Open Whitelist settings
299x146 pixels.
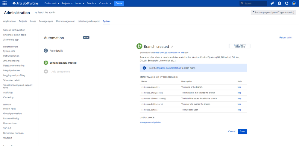pyautogui.click(x=7, y=138)
